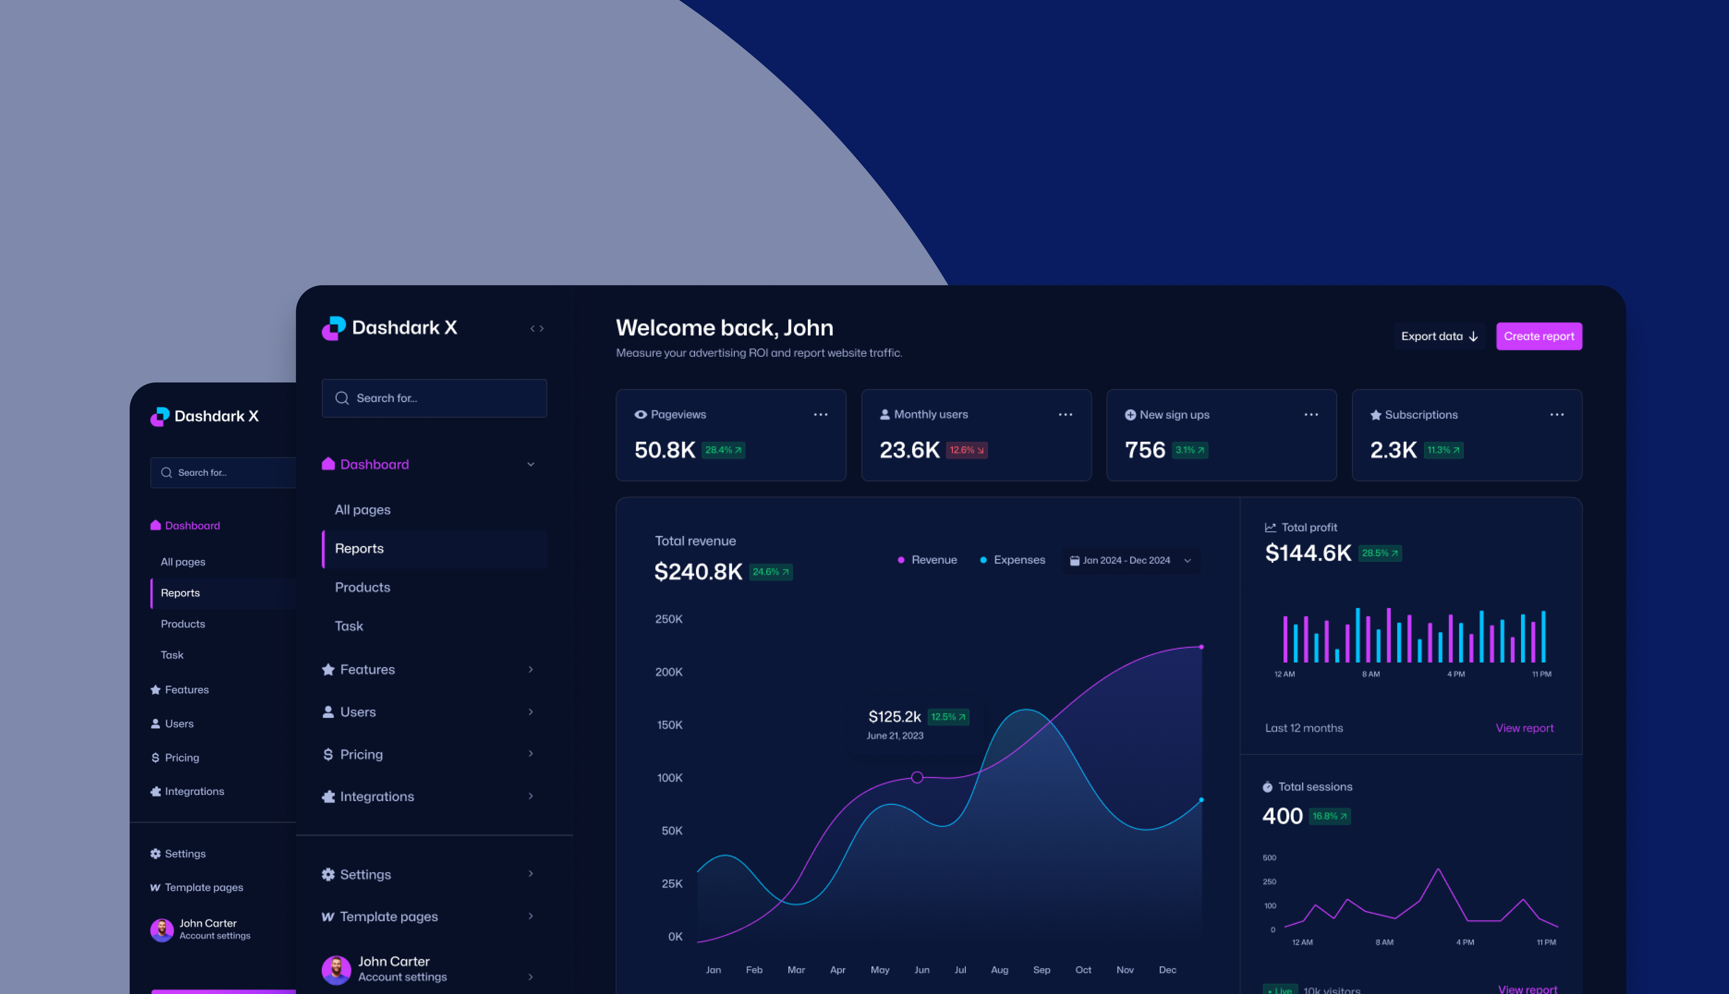The width and height of the screenshot is (1729, 994).
Task: Expand the Pricing submenu chevron
Action: coord(531,754)
